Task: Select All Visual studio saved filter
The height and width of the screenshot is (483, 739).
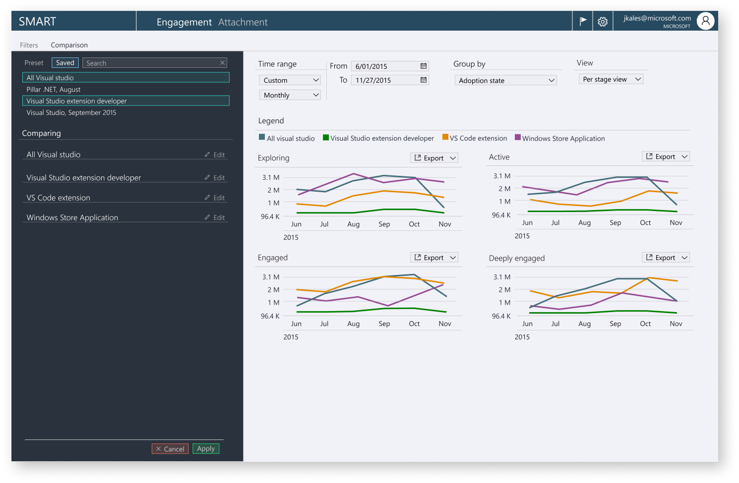Action: [126, 78]
